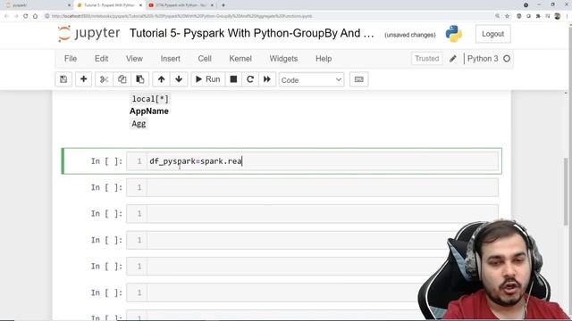Copy selected cells icon

point(122,79)
